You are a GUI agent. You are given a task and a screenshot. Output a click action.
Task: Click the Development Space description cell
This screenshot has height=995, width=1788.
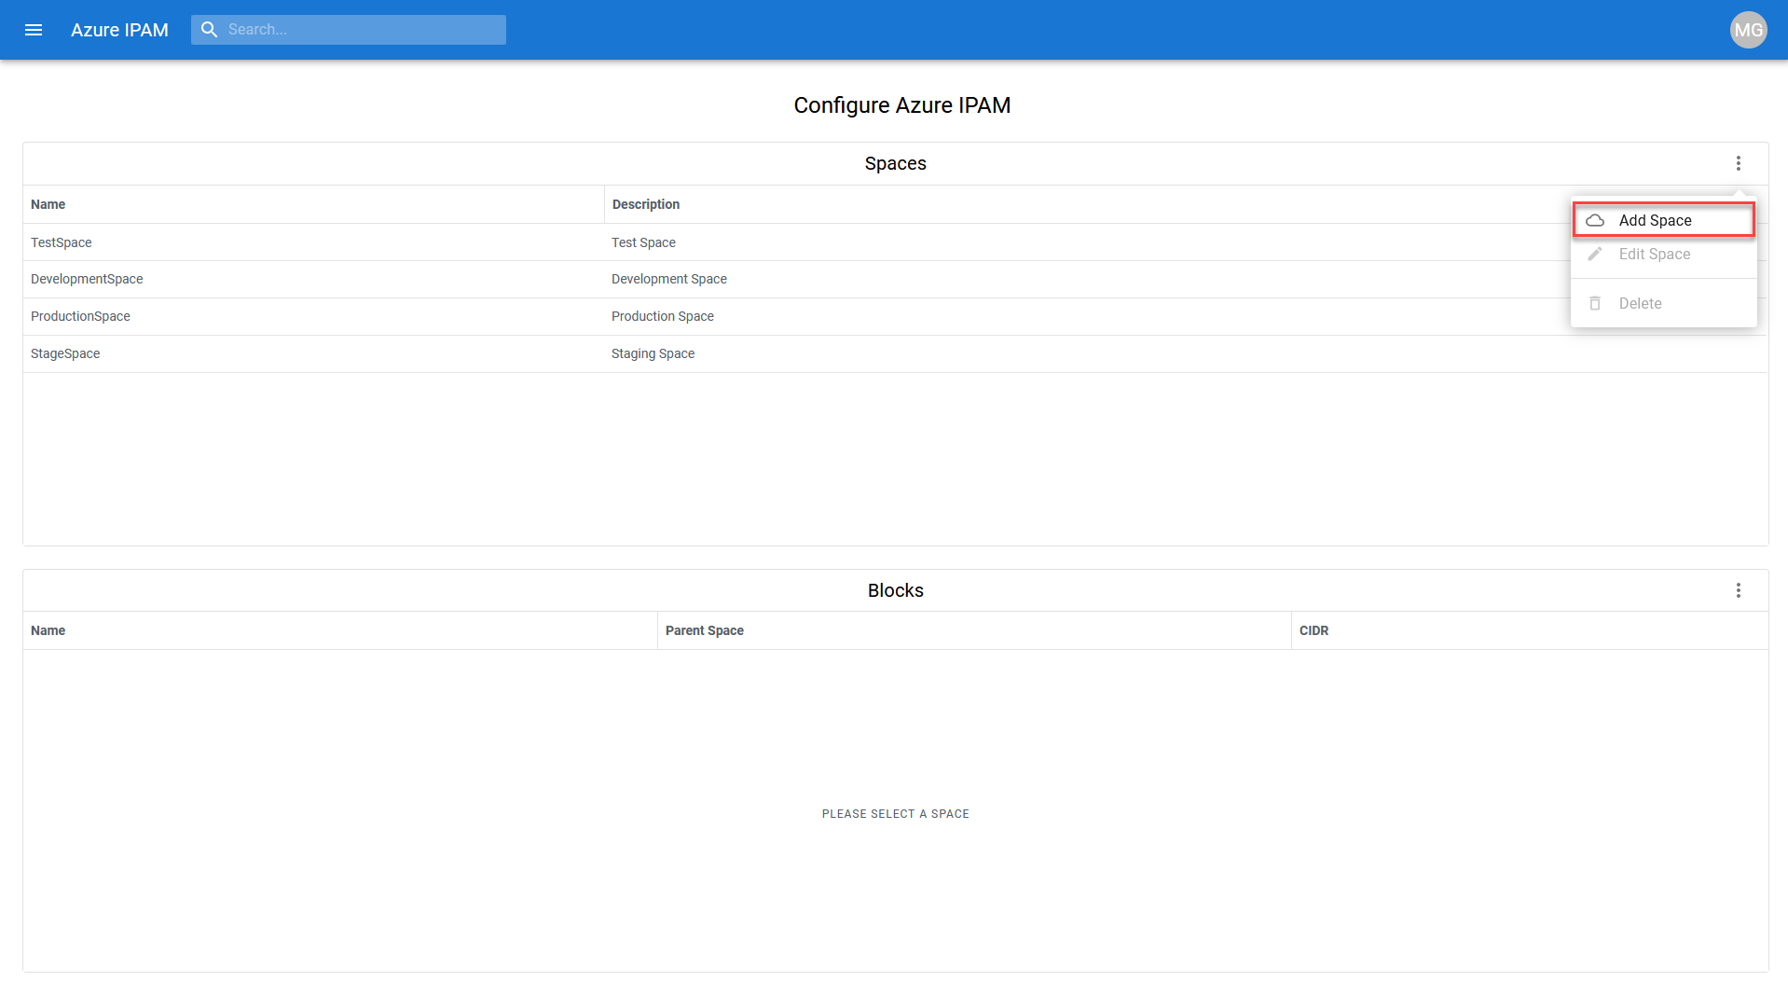[x=668, y=279]
